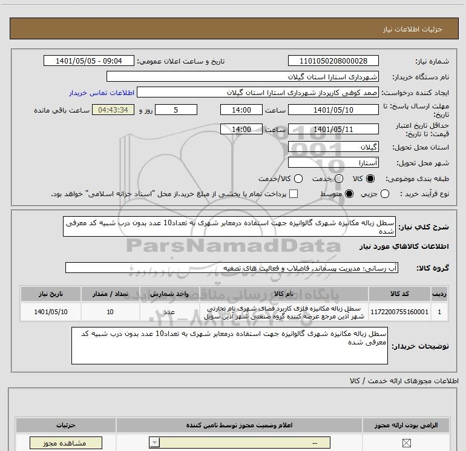
Task: Click the واحد شمارش column header
Action: click(x=169, y=294)
